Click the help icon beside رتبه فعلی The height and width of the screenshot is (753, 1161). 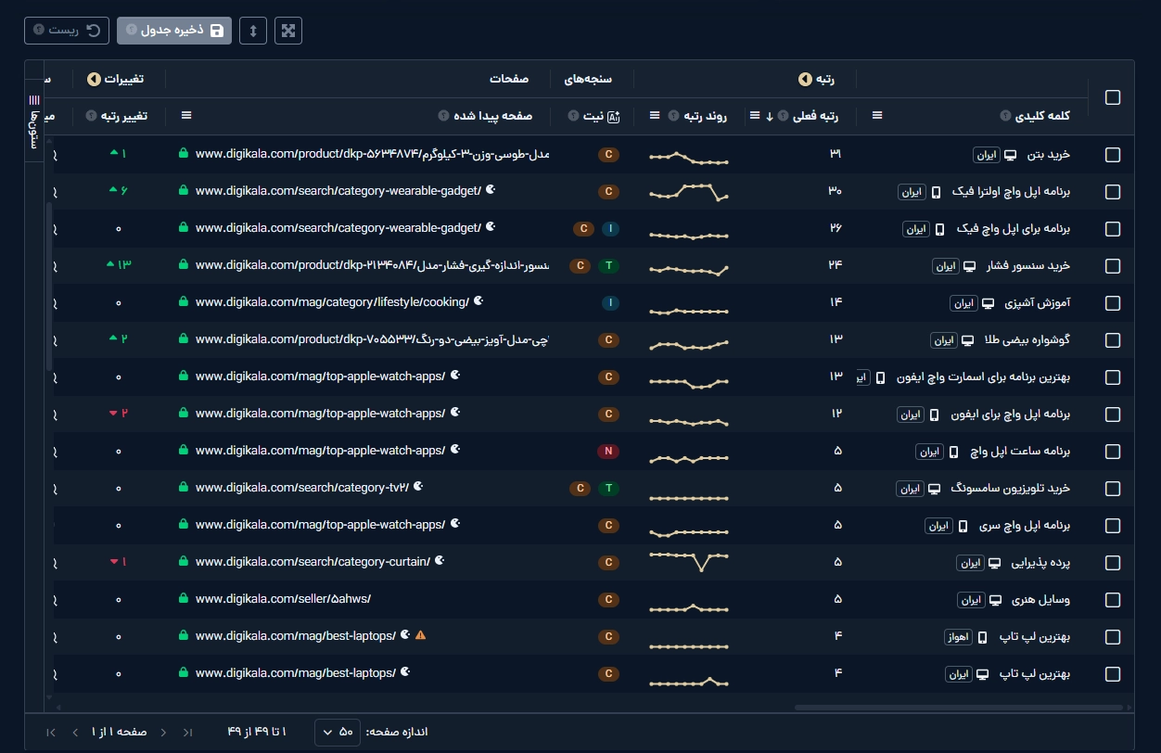[782, 116]
